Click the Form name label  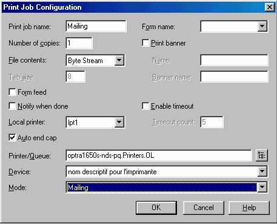158,27
